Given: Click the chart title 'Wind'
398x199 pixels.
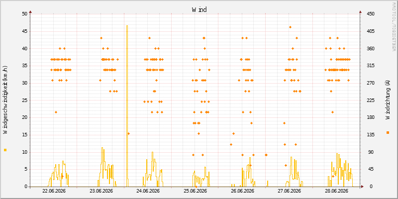Looking at the screenshot, I should pos(199,9).
